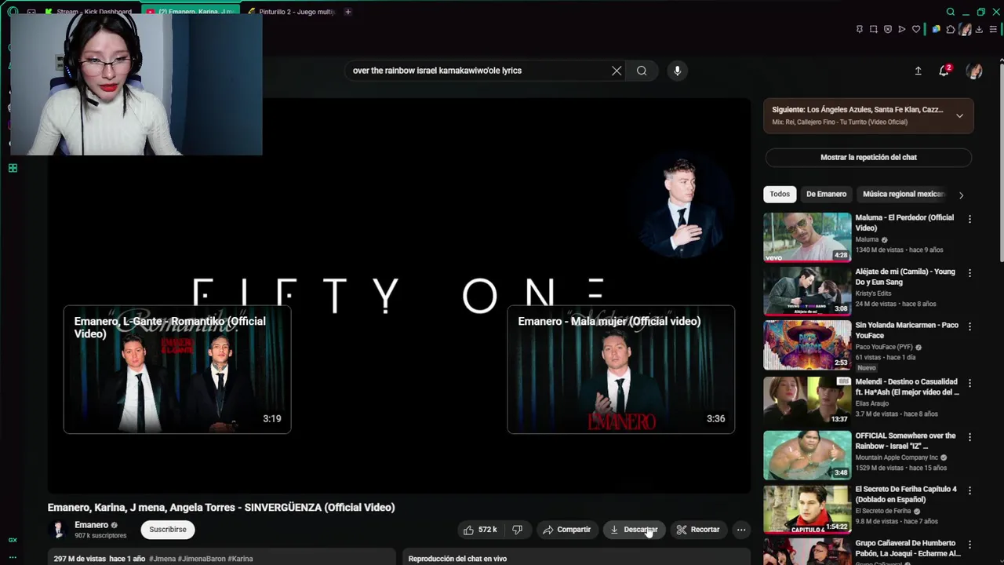Screen dimensions: 1004x565
Task: Click the Compartir share button
Action: pyautogui.click(x=566, y=530)
